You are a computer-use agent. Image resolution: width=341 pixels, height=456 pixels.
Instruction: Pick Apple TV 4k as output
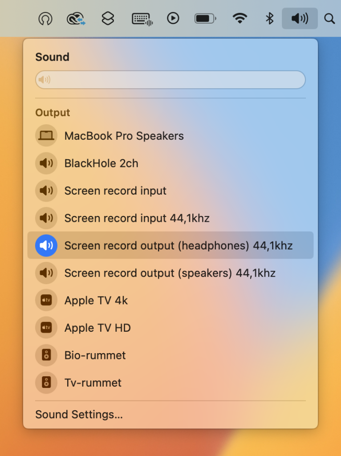point(96,301)
